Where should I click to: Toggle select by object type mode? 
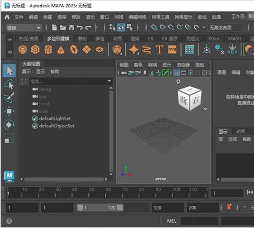121,28
